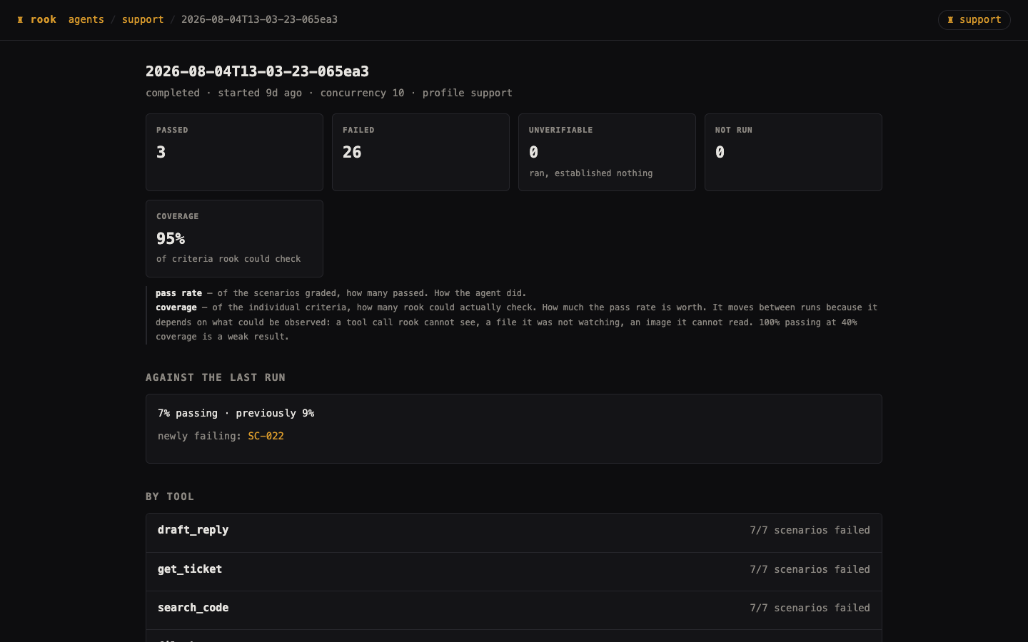The image size is (1028, 642).
Task: Click the 'pass rate' definition term
Action: (178, 293)
